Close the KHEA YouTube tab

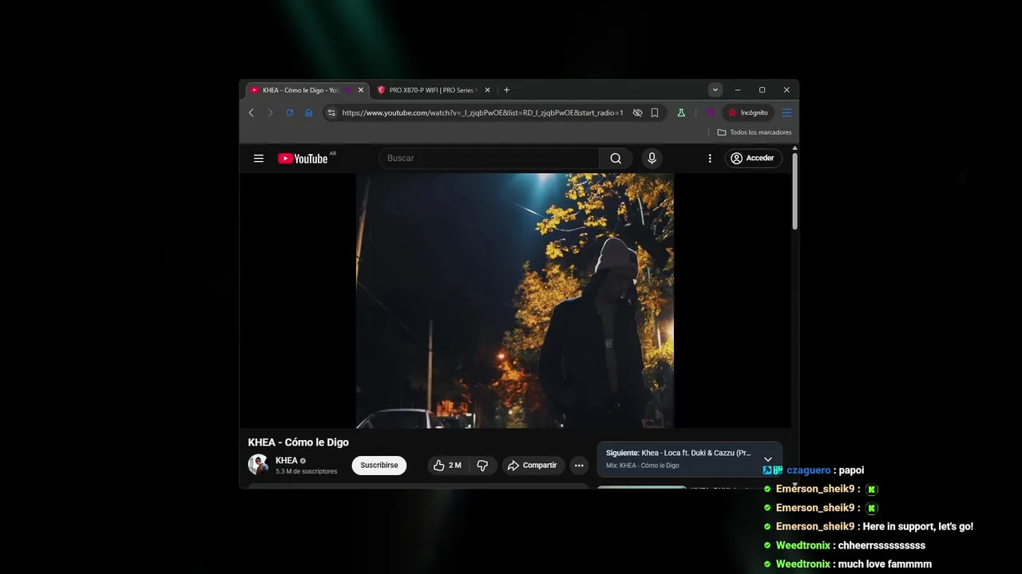point(360,90)
